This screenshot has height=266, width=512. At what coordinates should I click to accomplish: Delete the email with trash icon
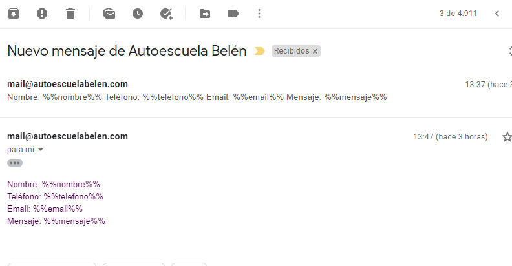click(70, 14)
